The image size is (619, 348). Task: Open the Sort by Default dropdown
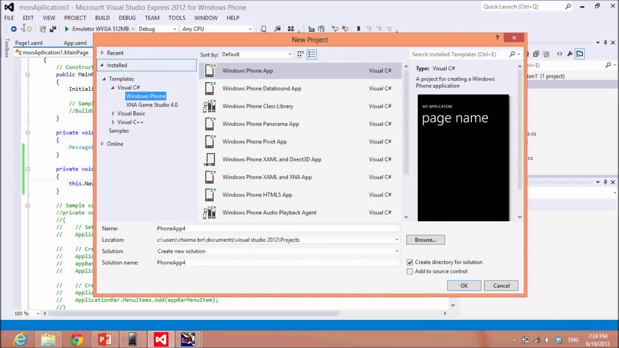[x=256, y=55]
